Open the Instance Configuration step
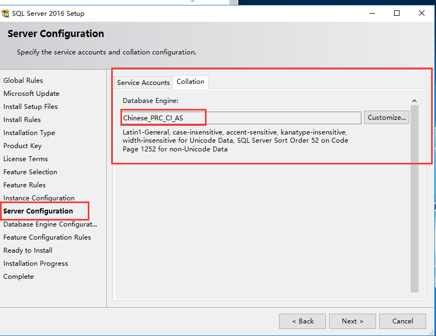Screen dimensions: 436x336 (x=39, y=198)
